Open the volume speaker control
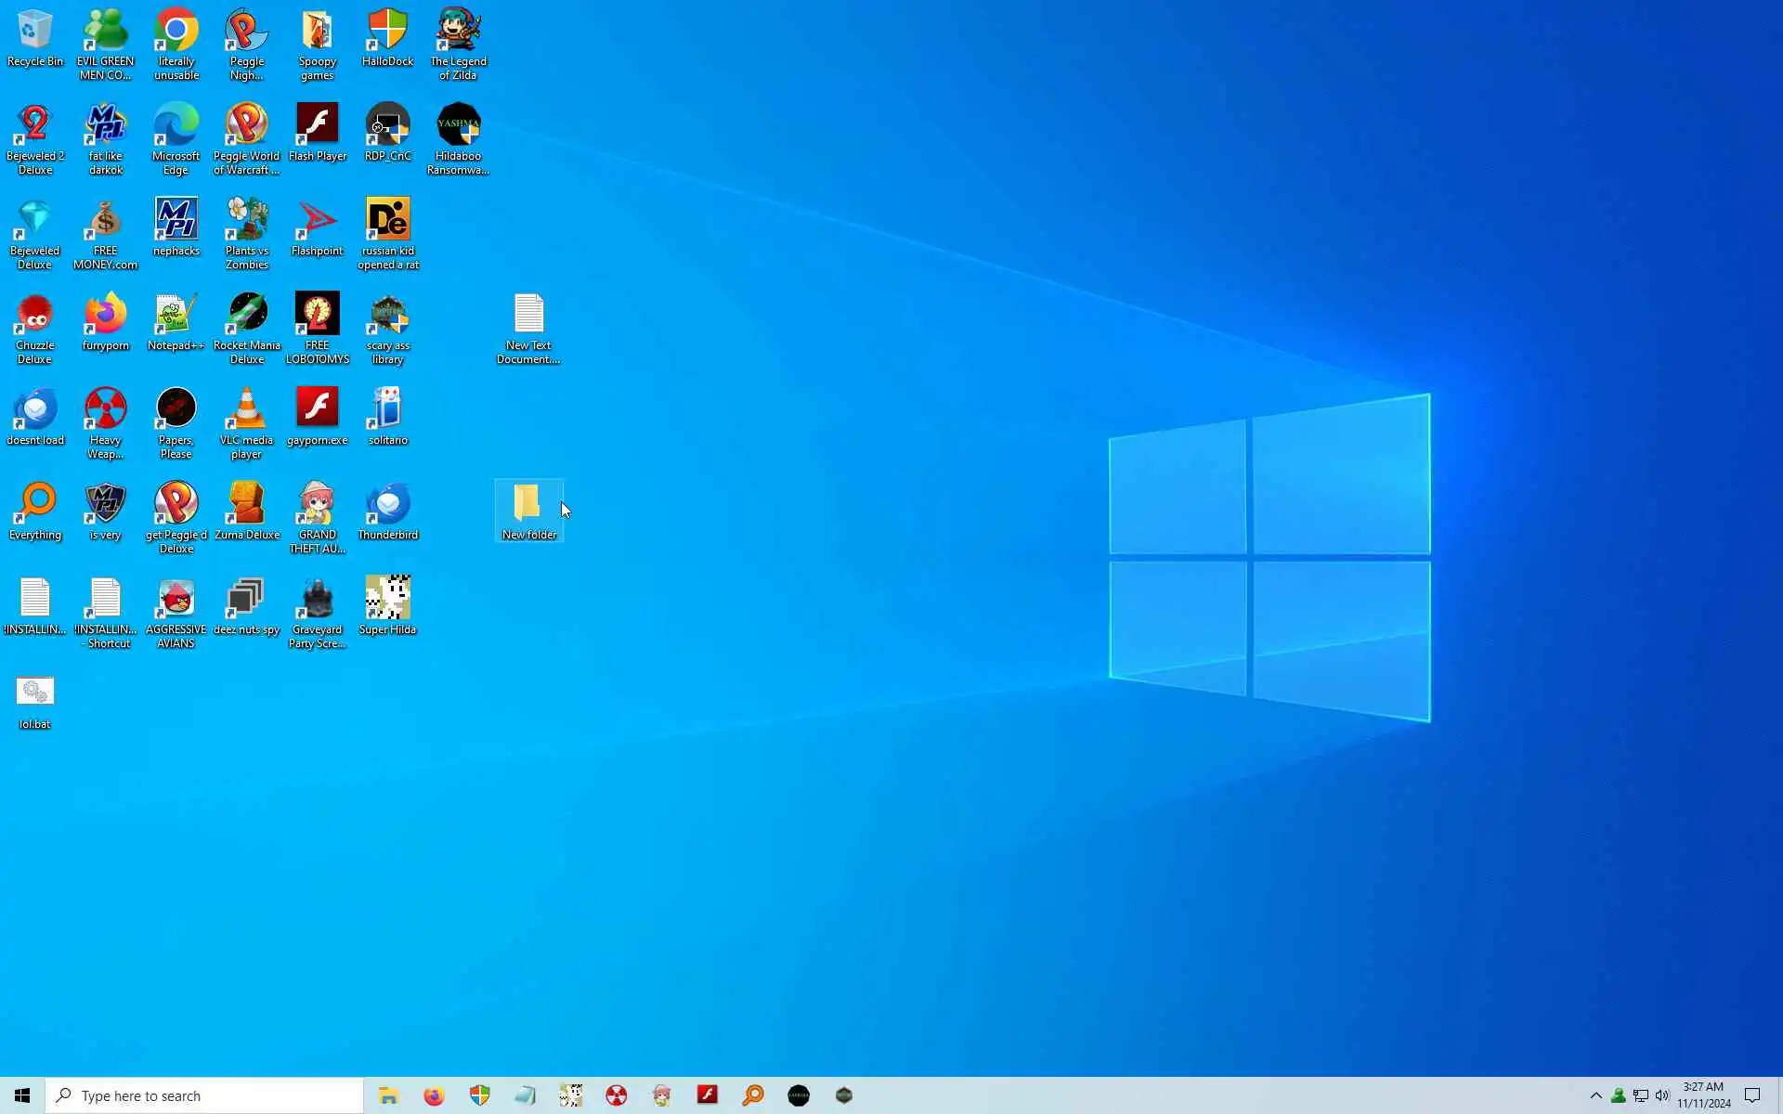This screenshot has width=1783, height=1114. (1662, 1095)
